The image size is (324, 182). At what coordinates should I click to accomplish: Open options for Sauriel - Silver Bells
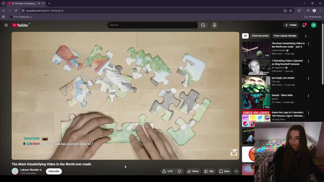308,96
